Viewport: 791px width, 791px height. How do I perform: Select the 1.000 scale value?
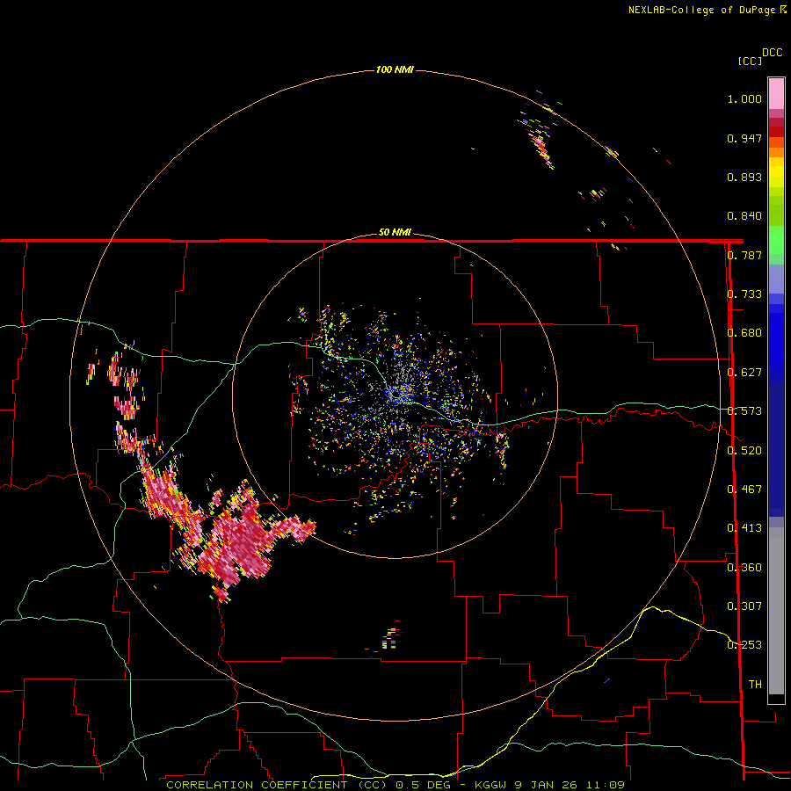coord(744,98)
